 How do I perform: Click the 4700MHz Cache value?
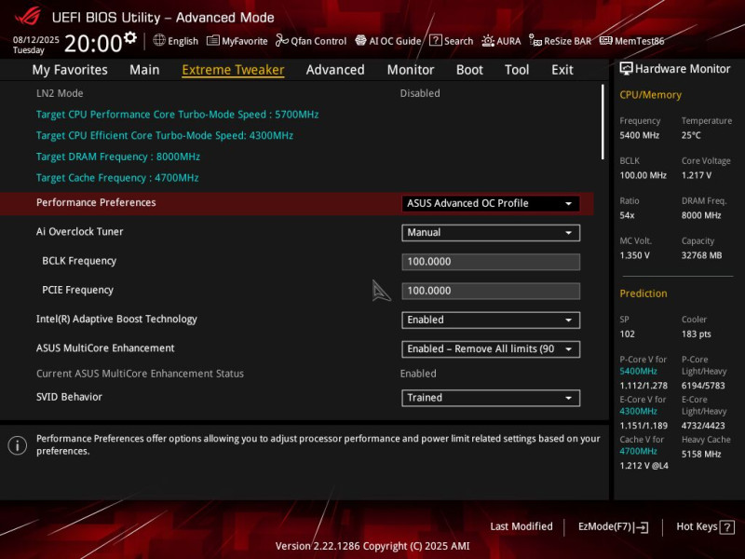638,451
